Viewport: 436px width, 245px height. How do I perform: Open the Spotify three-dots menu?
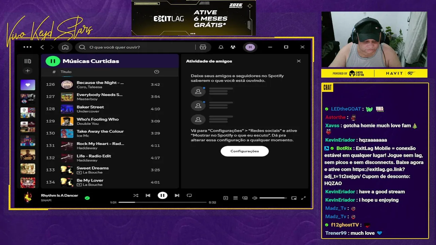27,47
